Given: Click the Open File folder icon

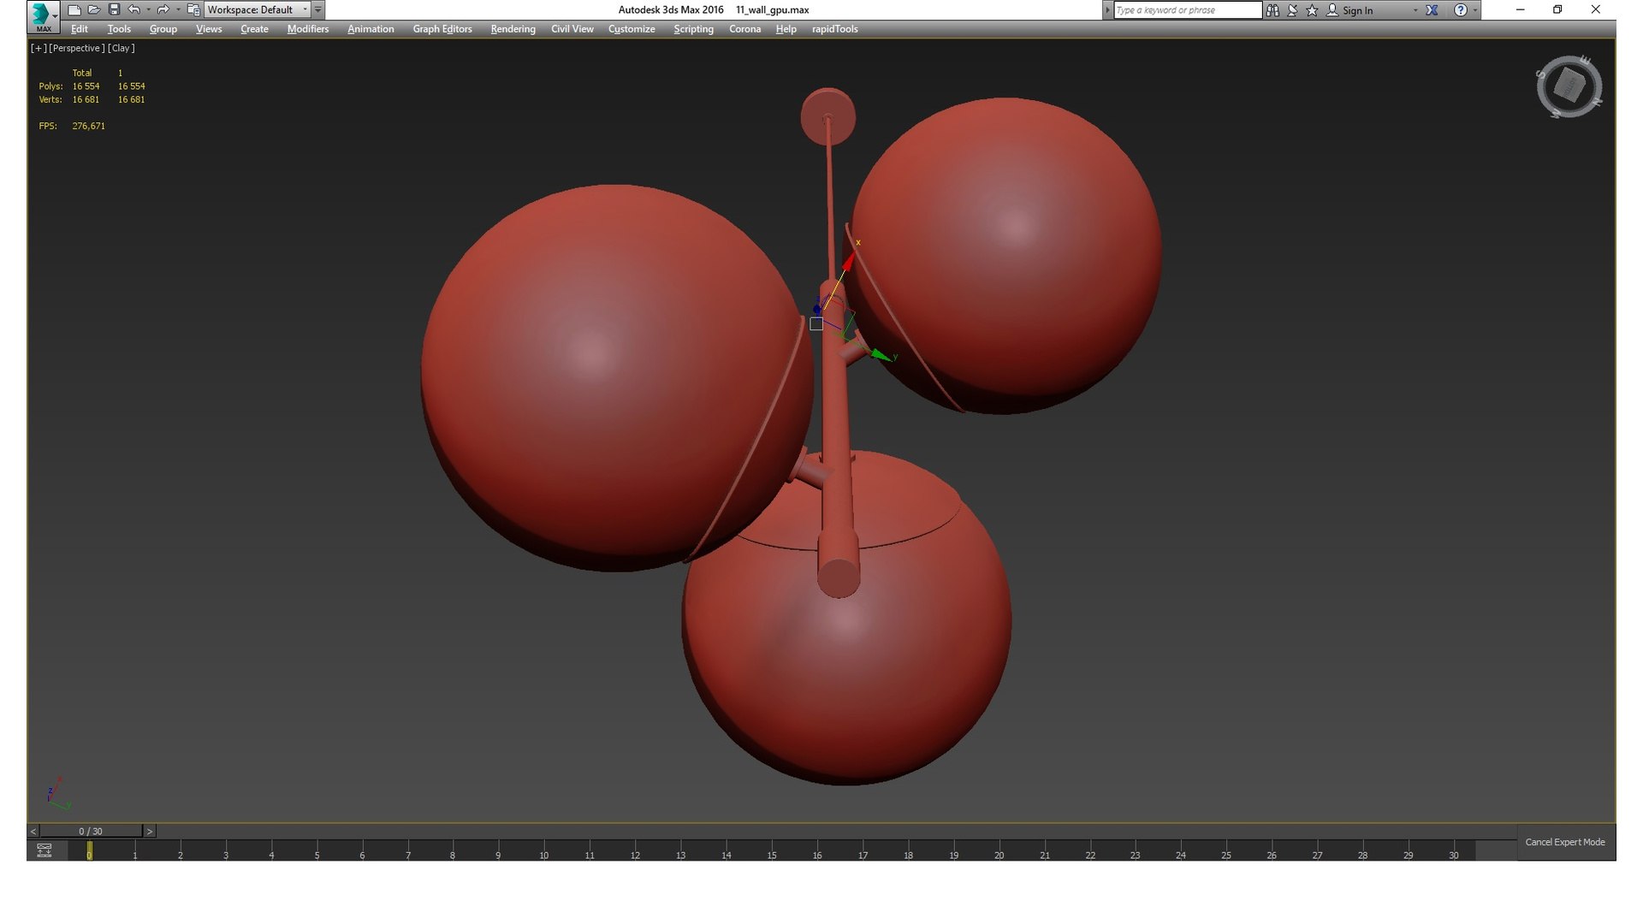Looking at the screenshot, I should 94,9.
